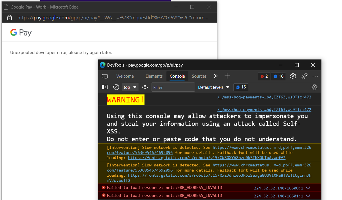Select the Inspect element tool

(x=105, y=76)
